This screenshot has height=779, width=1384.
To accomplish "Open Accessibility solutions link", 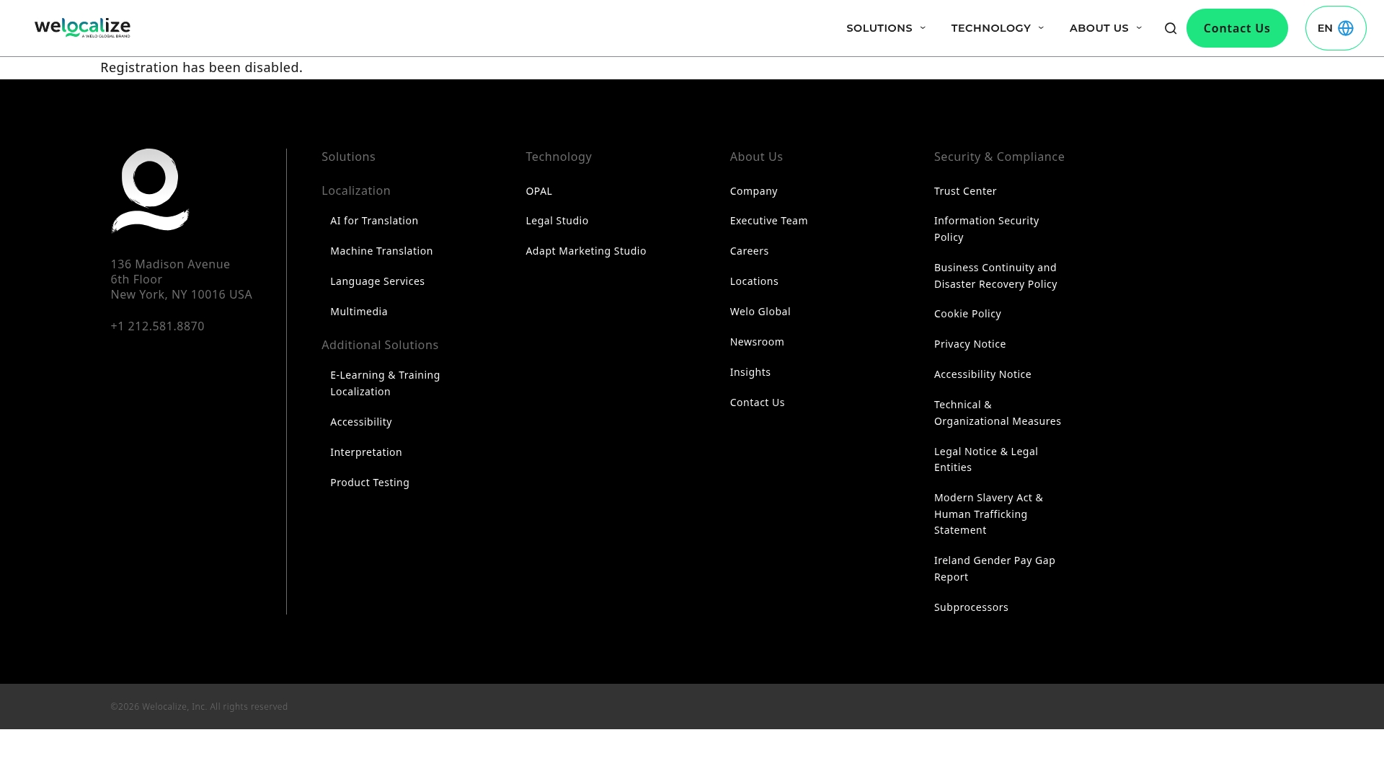I will click(361, 422).
